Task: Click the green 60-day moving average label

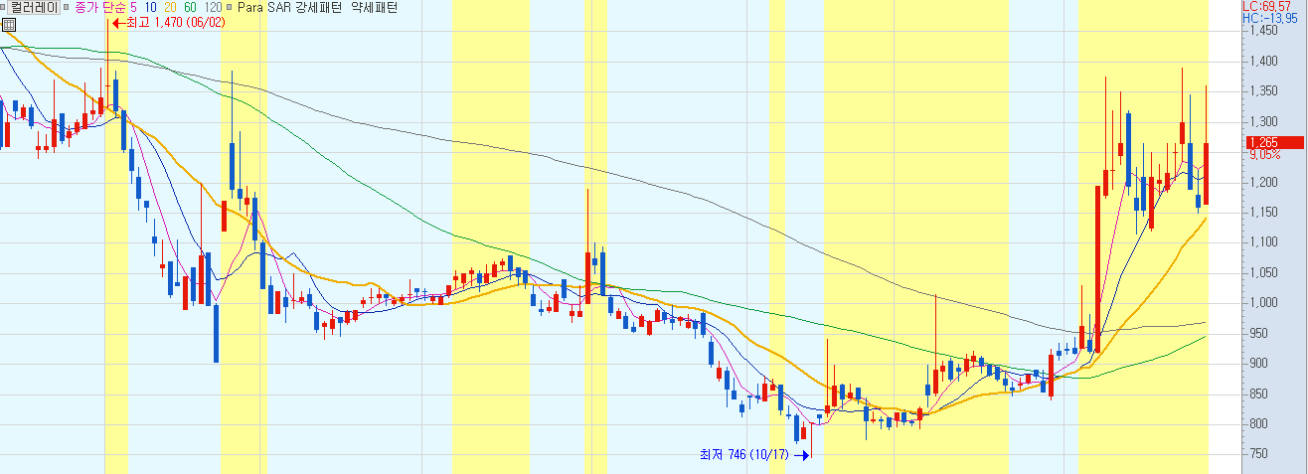Action: pyautogui.click(x=190, y=7)
